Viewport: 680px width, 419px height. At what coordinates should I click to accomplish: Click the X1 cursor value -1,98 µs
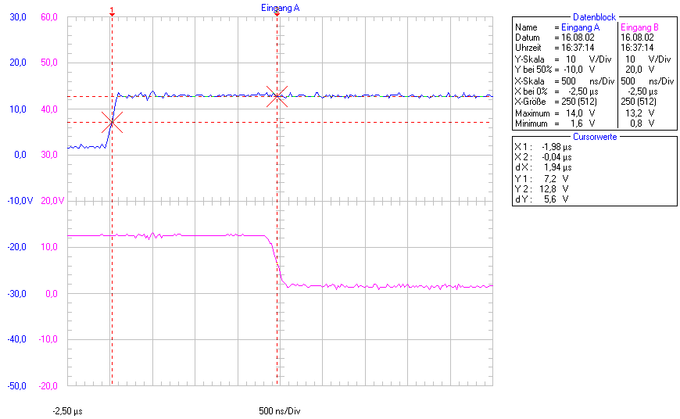click(556, 146)
